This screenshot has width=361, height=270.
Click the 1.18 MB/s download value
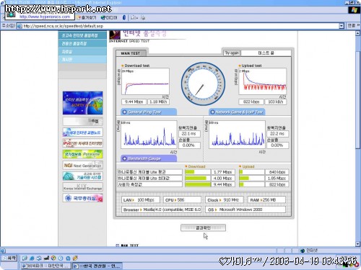tap(158, 102)
